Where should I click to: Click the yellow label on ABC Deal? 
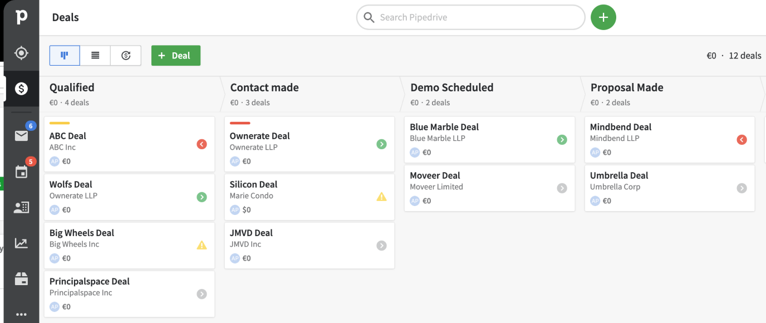coord(60,123)
